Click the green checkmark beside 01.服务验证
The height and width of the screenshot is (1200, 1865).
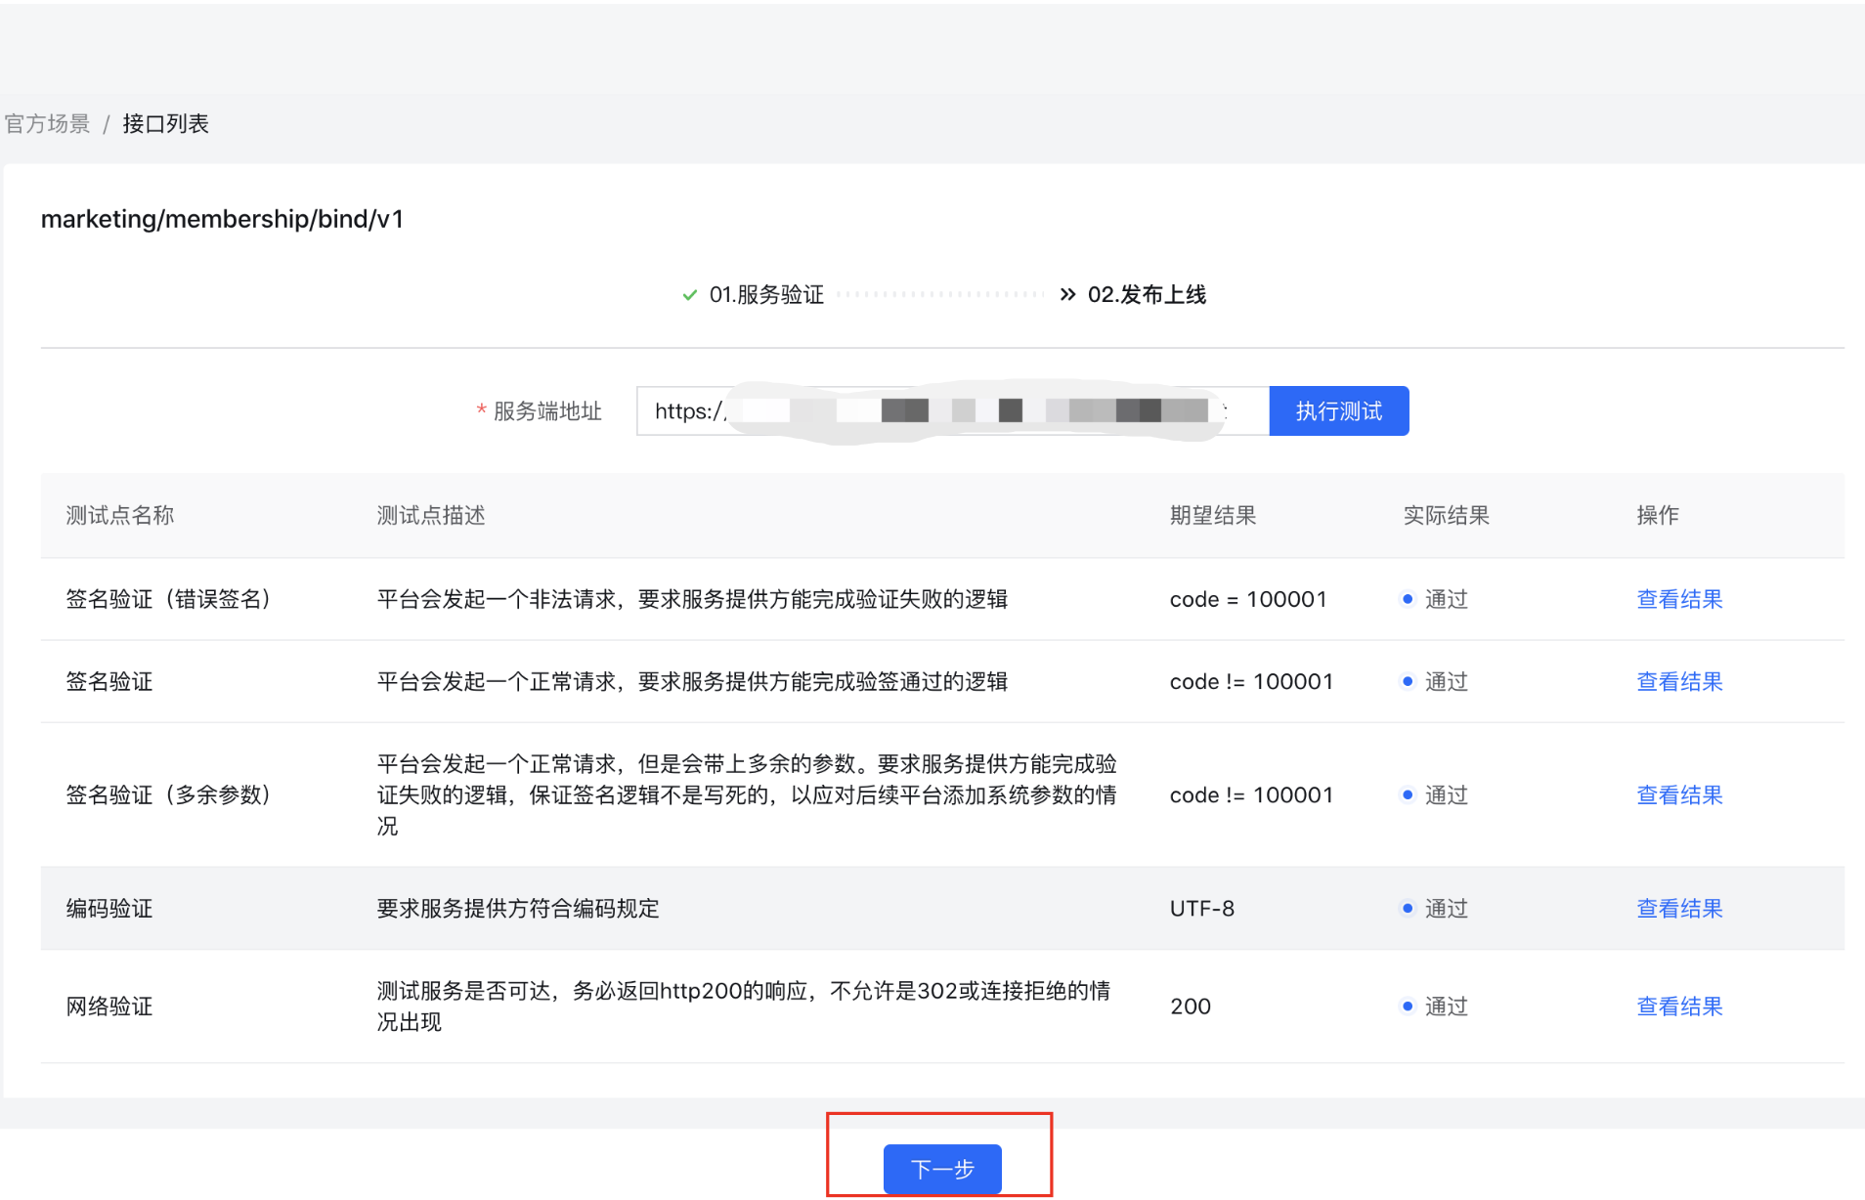coord(689,294)
